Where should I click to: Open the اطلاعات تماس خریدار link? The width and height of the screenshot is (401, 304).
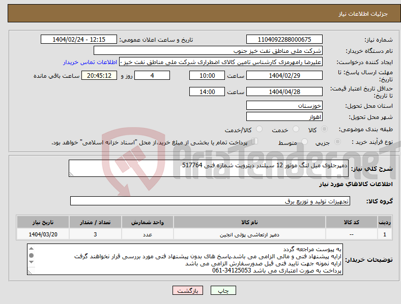[x=90, y=62]
